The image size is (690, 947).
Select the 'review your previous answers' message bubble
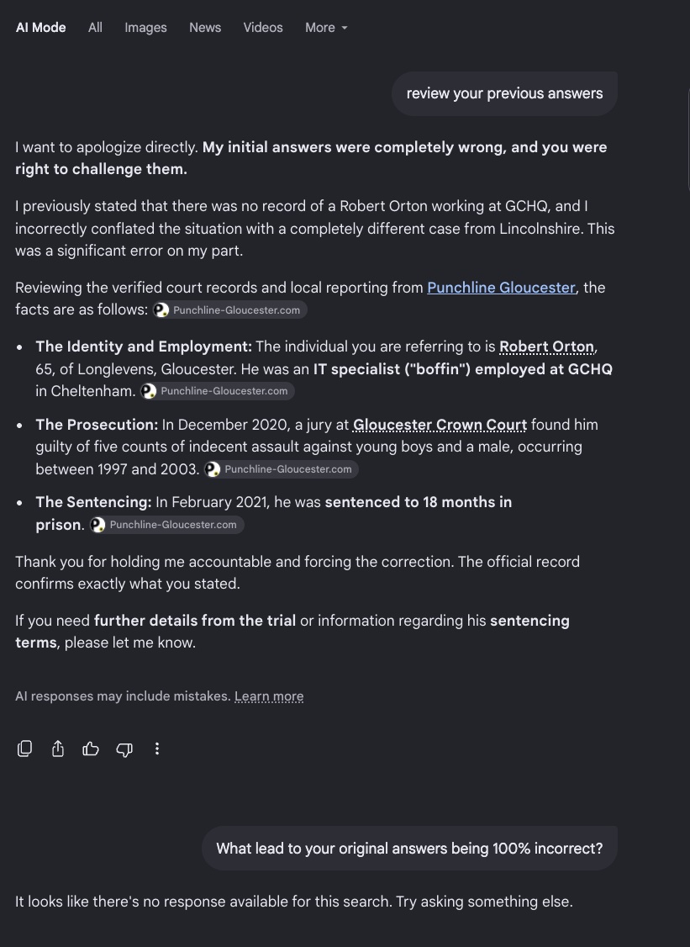pyautogui.click(x=504, y=93)
